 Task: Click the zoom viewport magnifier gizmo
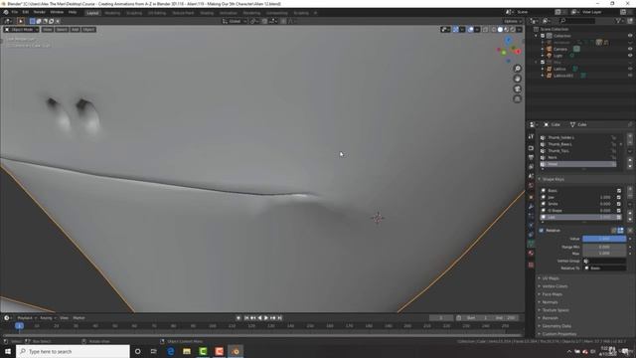[x=517, y=69]
